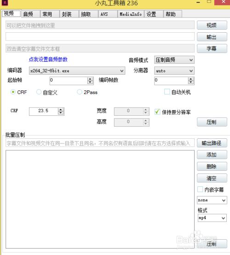
Task: Minimize the 小丸工具箱 window
Action: tap(198, 2)
